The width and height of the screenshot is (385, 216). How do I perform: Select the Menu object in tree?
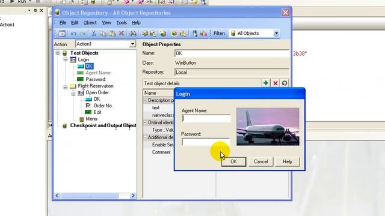coord(91,119)
